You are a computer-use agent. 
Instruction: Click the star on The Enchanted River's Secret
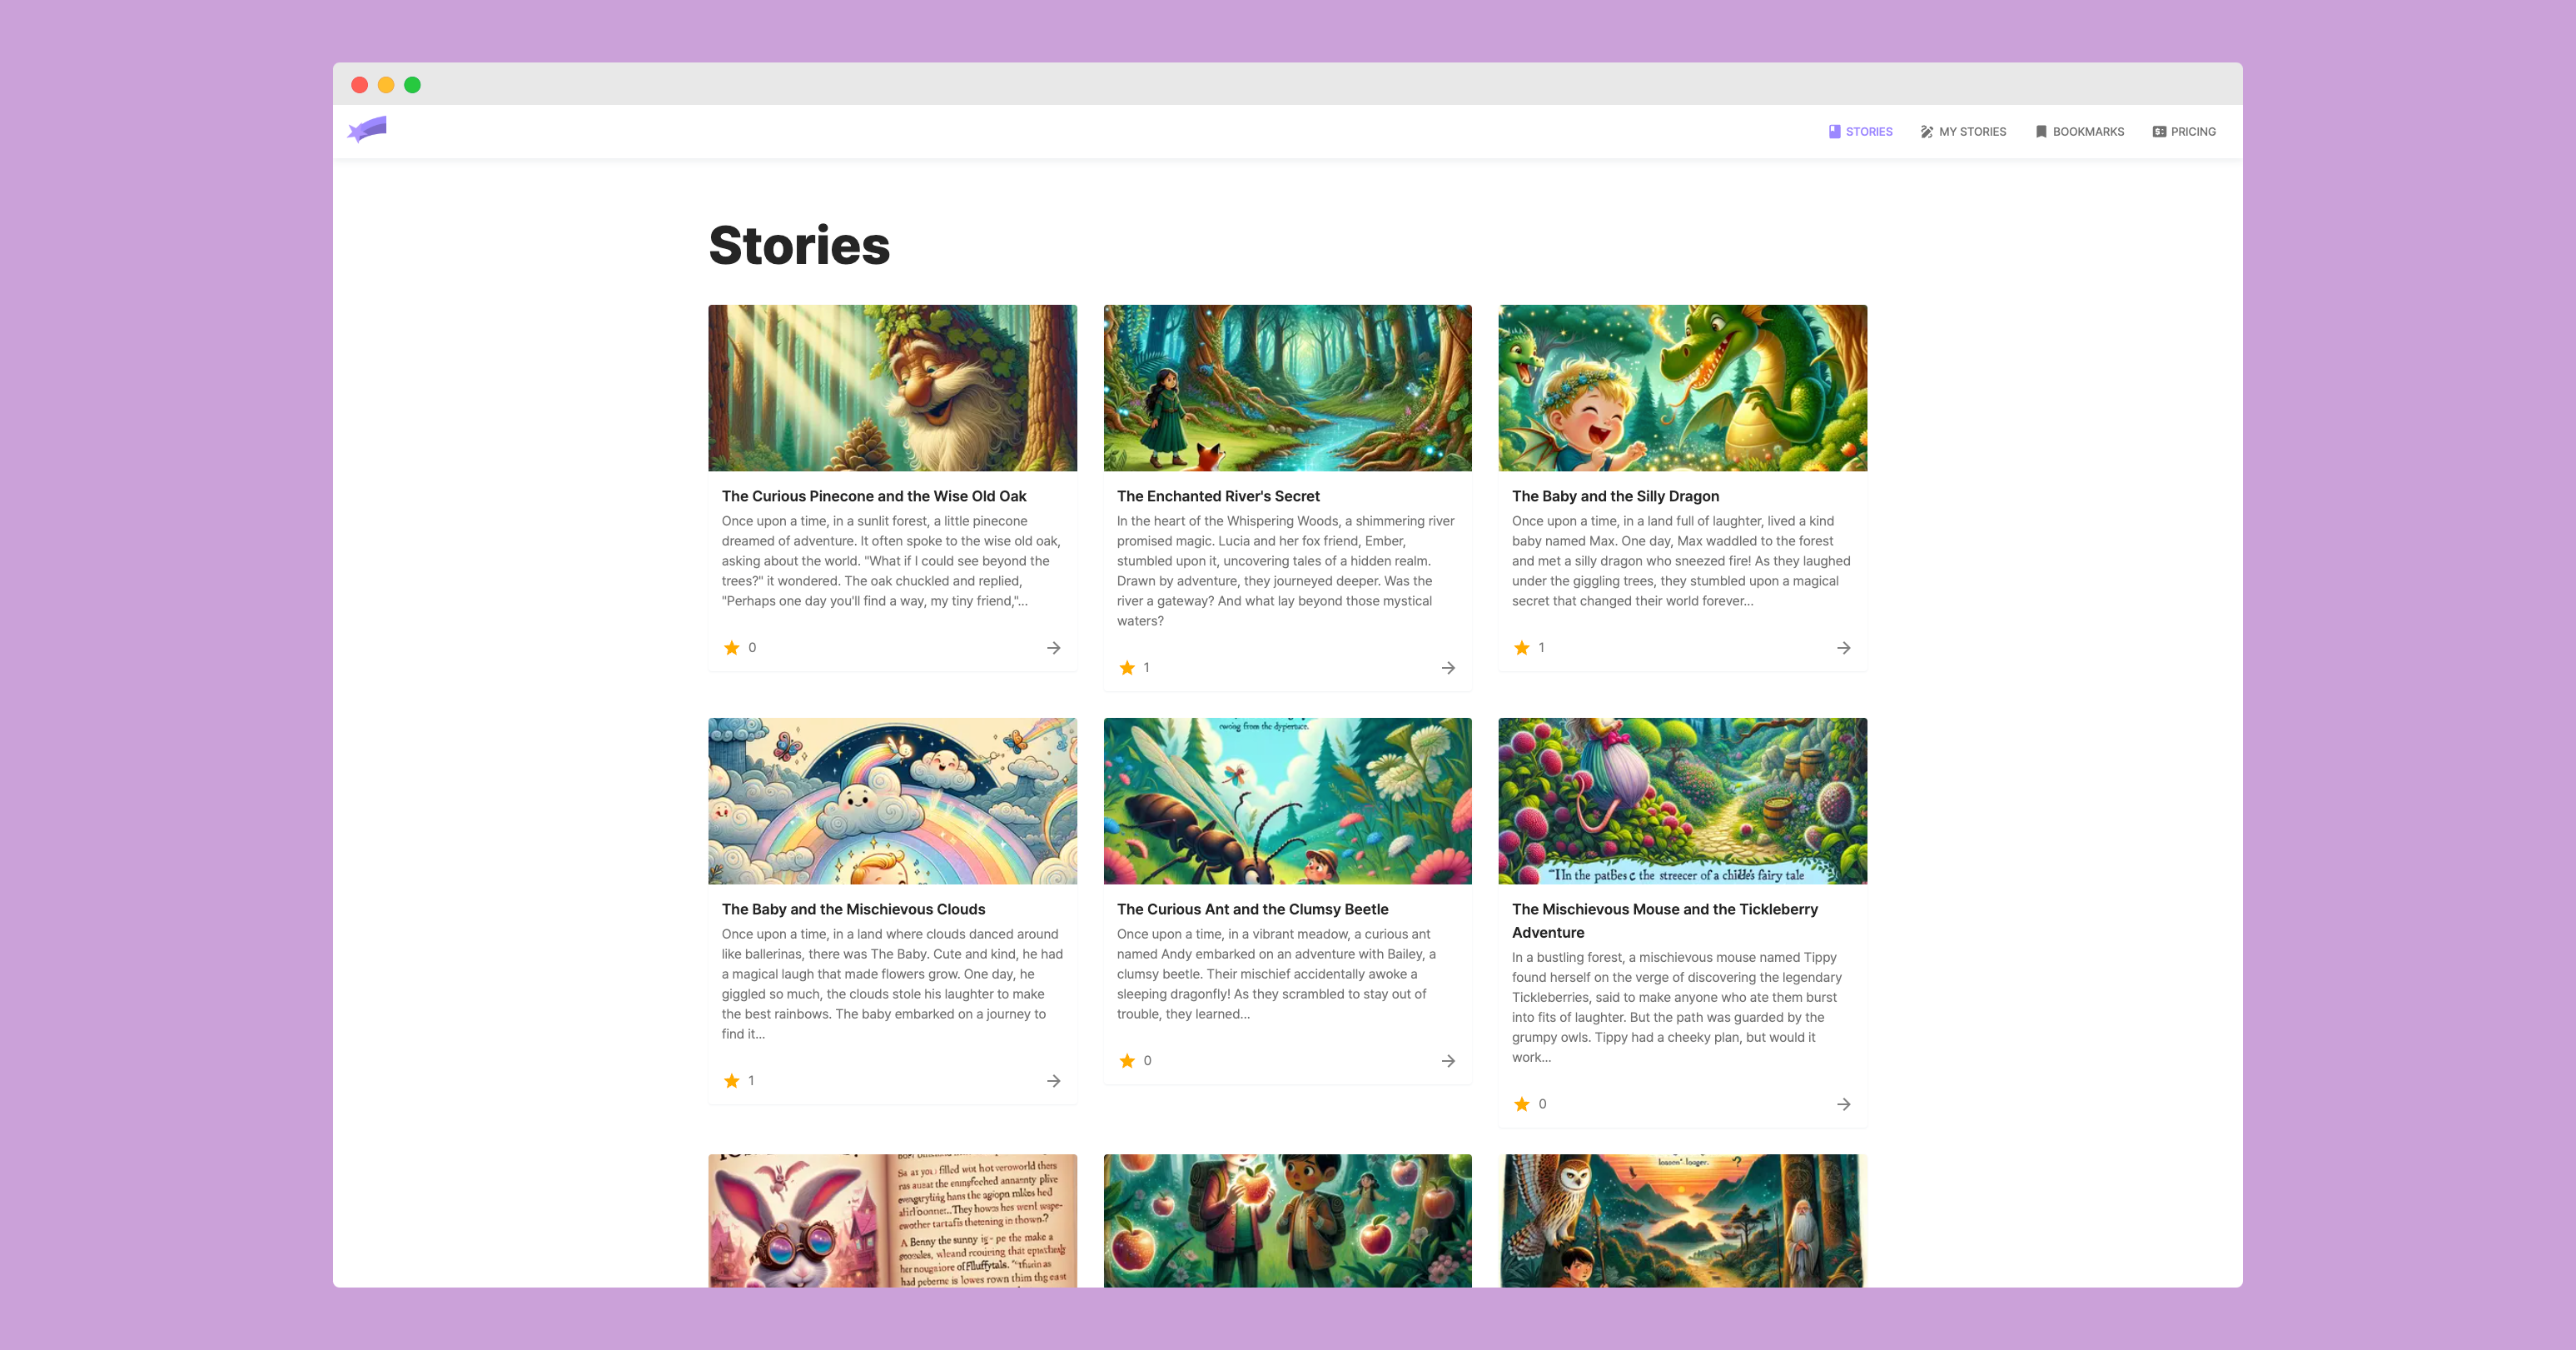(1127, 668)
